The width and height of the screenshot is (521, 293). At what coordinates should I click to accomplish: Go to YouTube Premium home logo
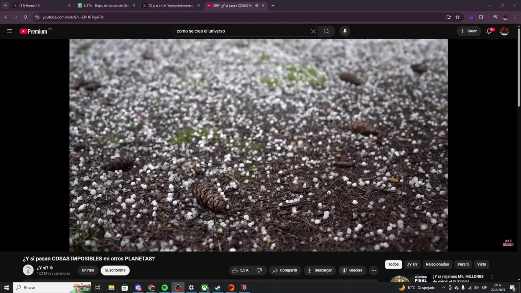click(34, 31)
